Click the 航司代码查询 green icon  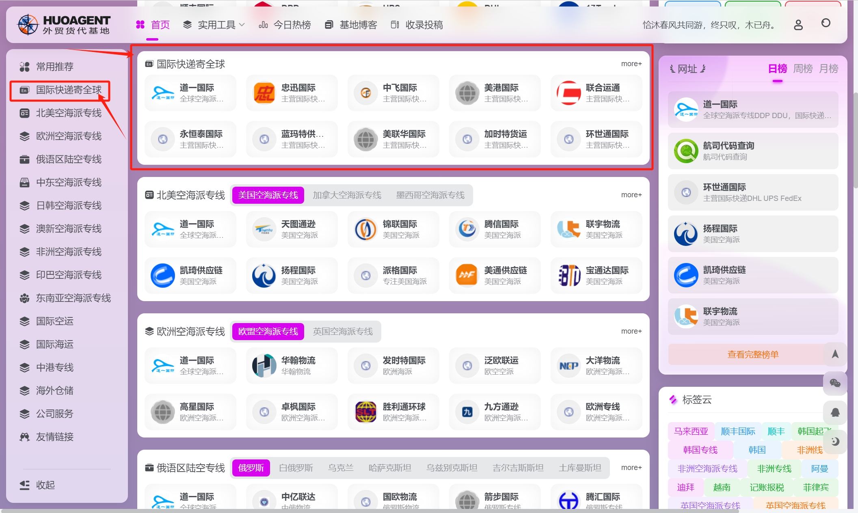click(x=686, y=151)
